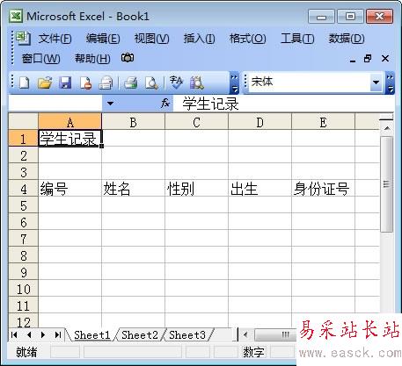The width and height of the screenshot is (402, 366).
Task: Click the 宋体 font name field
Action: tap(310, 83)
